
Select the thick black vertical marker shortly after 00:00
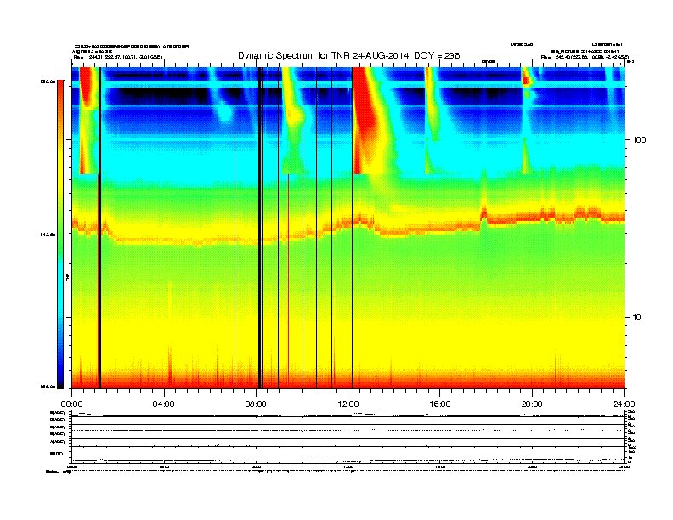(99, 228)
